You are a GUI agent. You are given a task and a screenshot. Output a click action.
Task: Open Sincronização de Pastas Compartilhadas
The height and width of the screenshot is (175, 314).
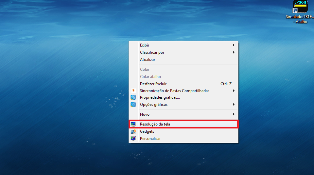(183, 91)
